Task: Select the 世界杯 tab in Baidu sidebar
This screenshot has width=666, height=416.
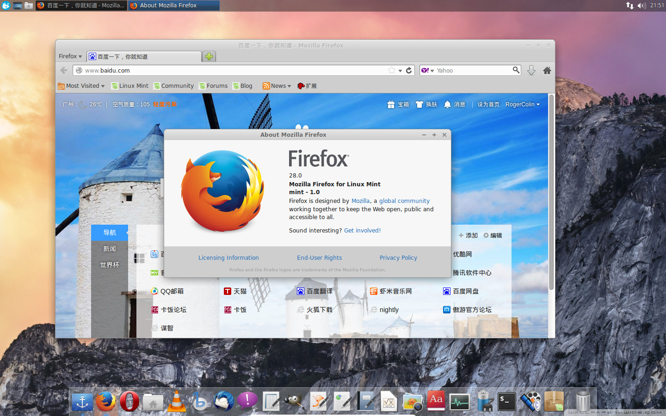Action: (x=110, y=265)
